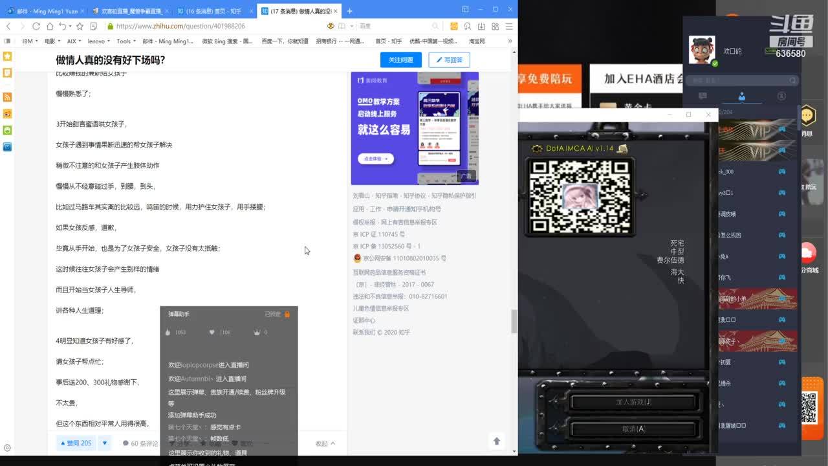Open the profile circle tab in Douyu panel

[x=781, y=96]
